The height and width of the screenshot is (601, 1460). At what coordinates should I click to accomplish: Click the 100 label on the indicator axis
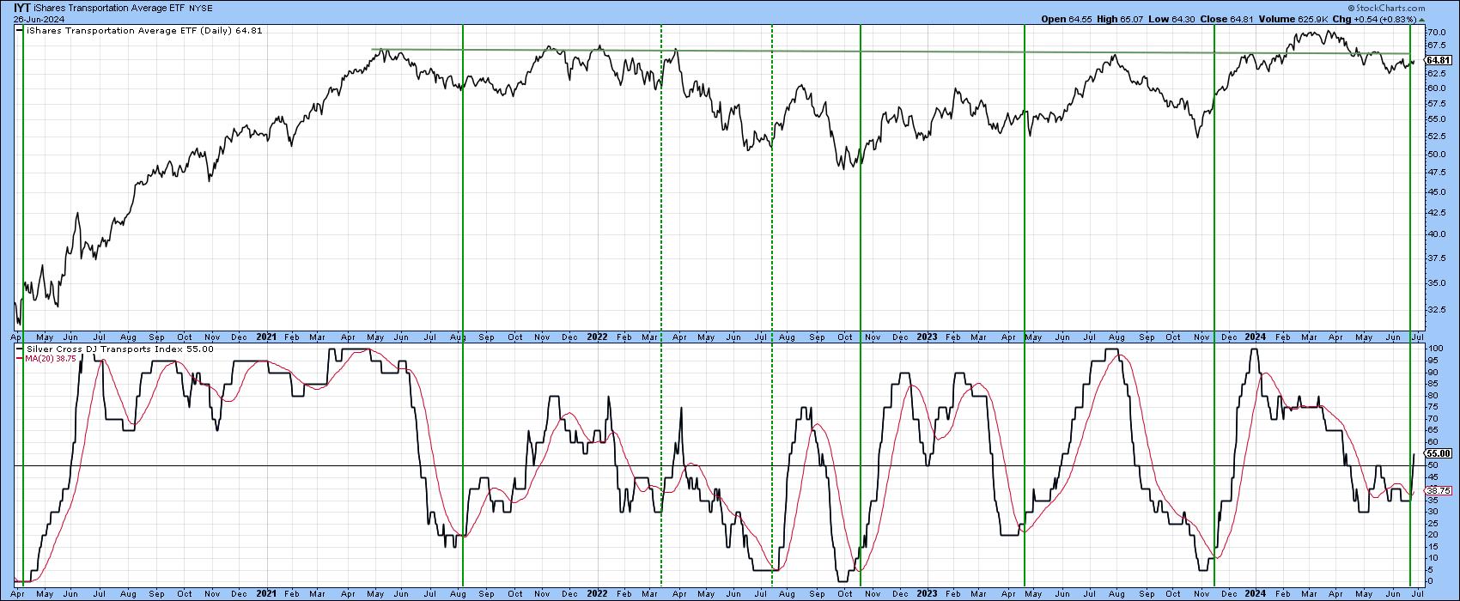(1434, 349)
